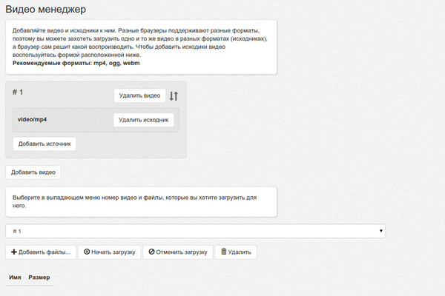The width and height of the screenshot is (445, 296).
Task: Click the '# 1' video block title
Action: [x=19, y=91]
